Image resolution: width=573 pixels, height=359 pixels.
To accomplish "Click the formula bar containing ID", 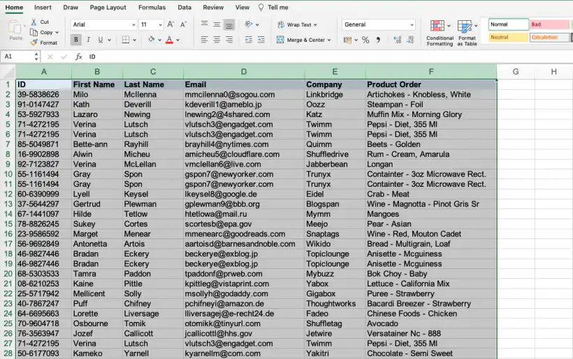I will click(329, 56).
